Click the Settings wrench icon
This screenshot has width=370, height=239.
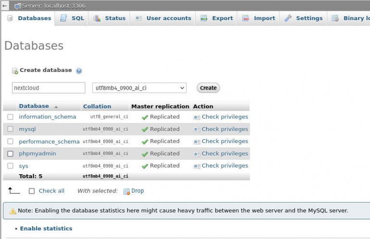[x=288, y=18]
